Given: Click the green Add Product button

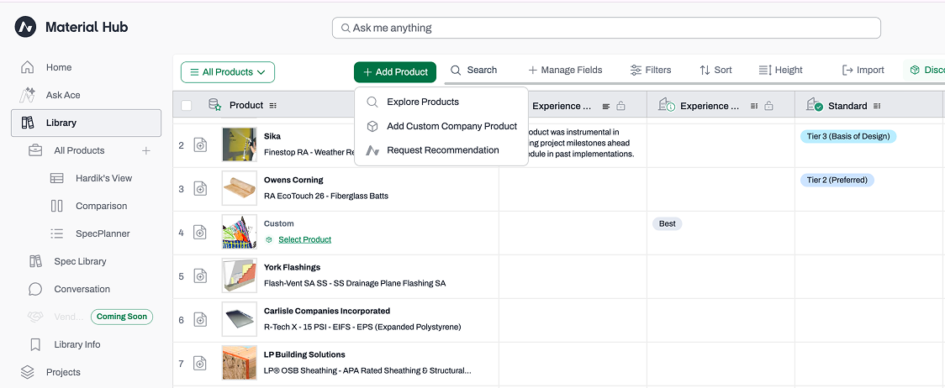Looking at the screenshot, I should pyautogui.click(x=395, y=71).
